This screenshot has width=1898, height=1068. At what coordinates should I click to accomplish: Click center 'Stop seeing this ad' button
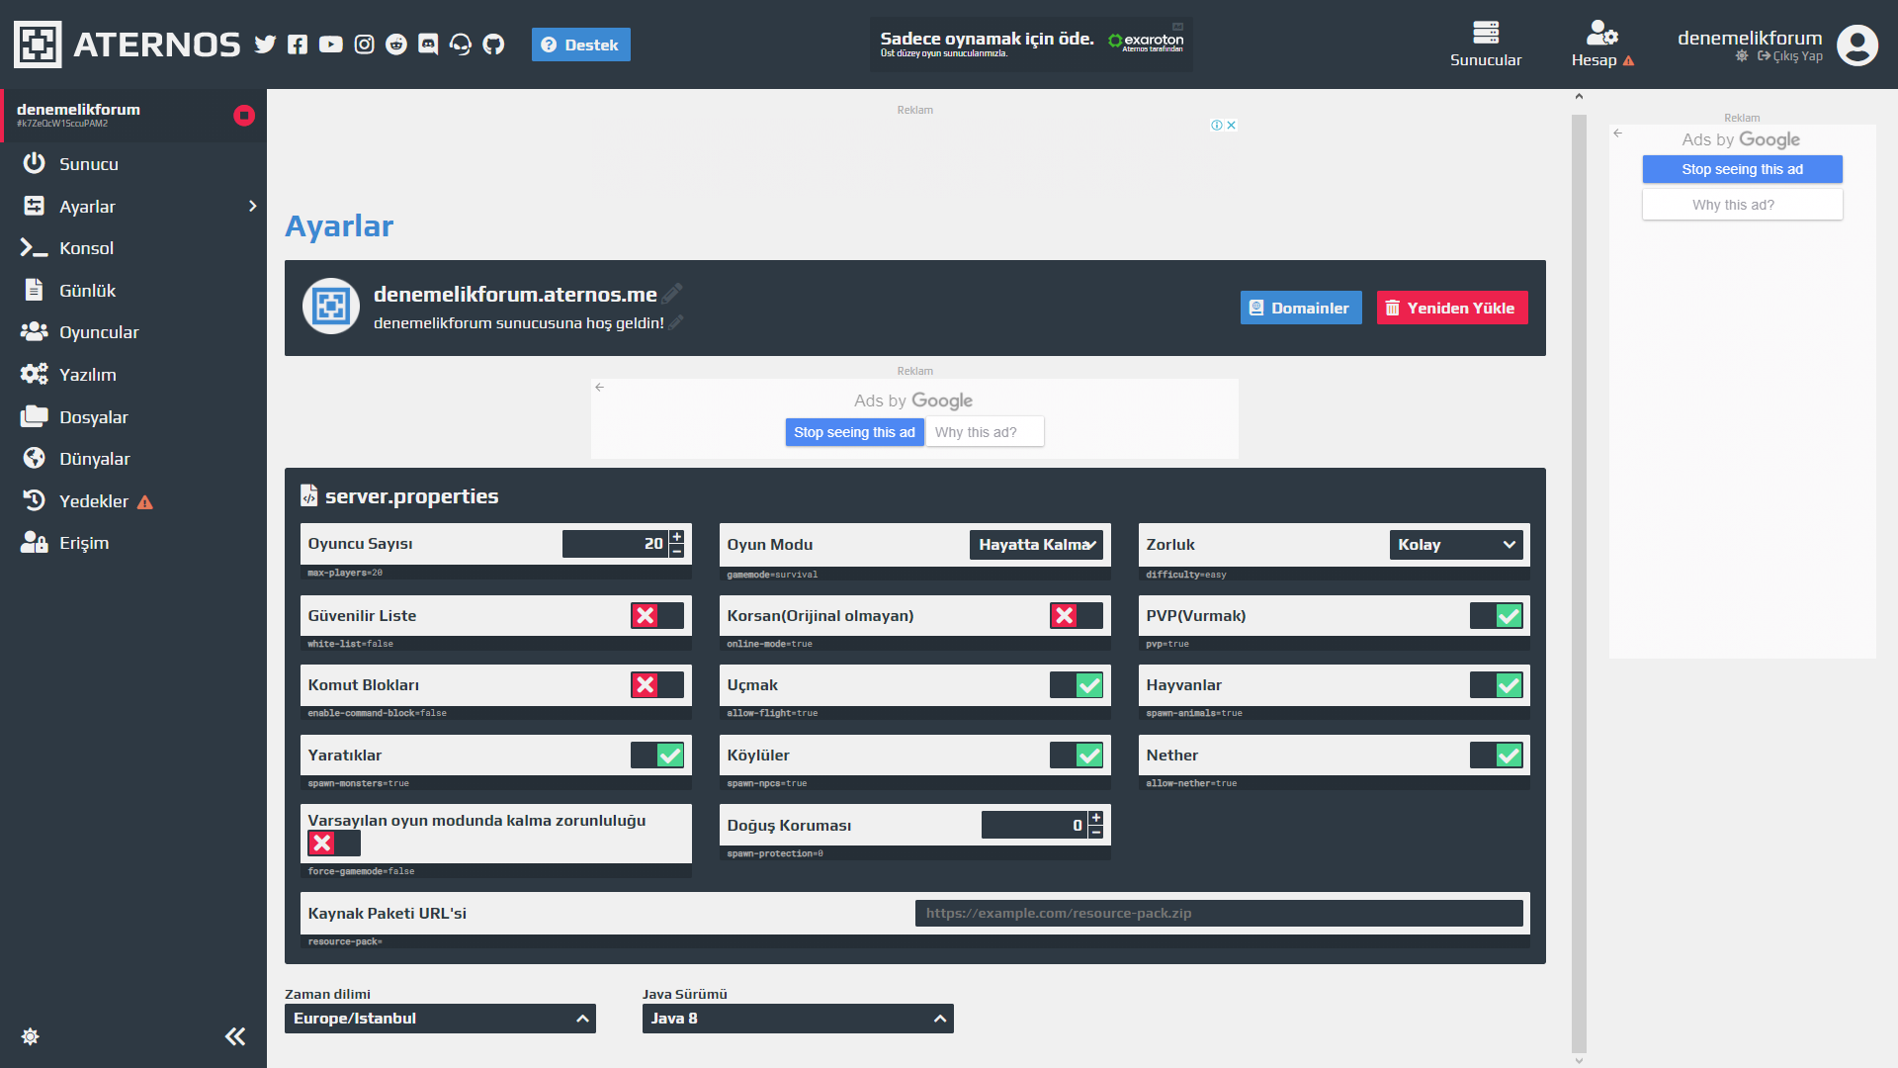(x=854, y=432)
